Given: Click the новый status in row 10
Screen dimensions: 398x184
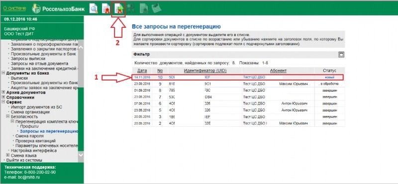Looking at the screenshot, I should 329,77.
